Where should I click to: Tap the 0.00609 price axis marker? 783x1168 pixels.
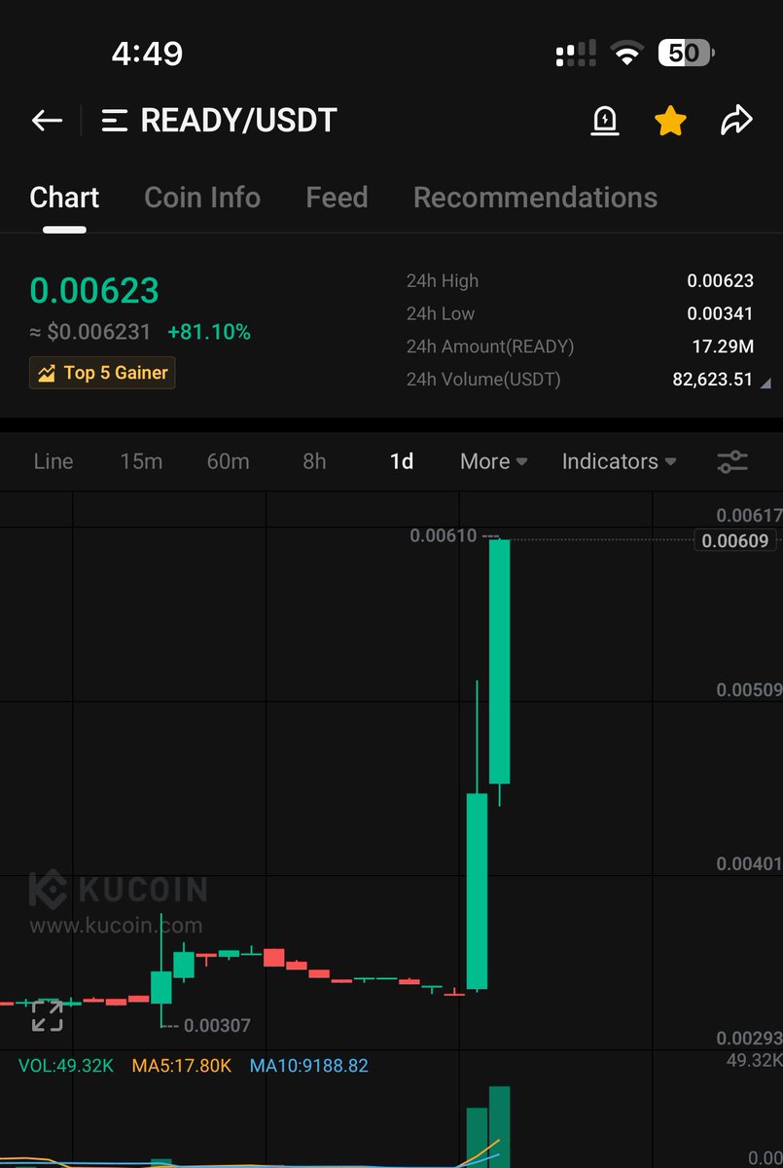[735, 541]
